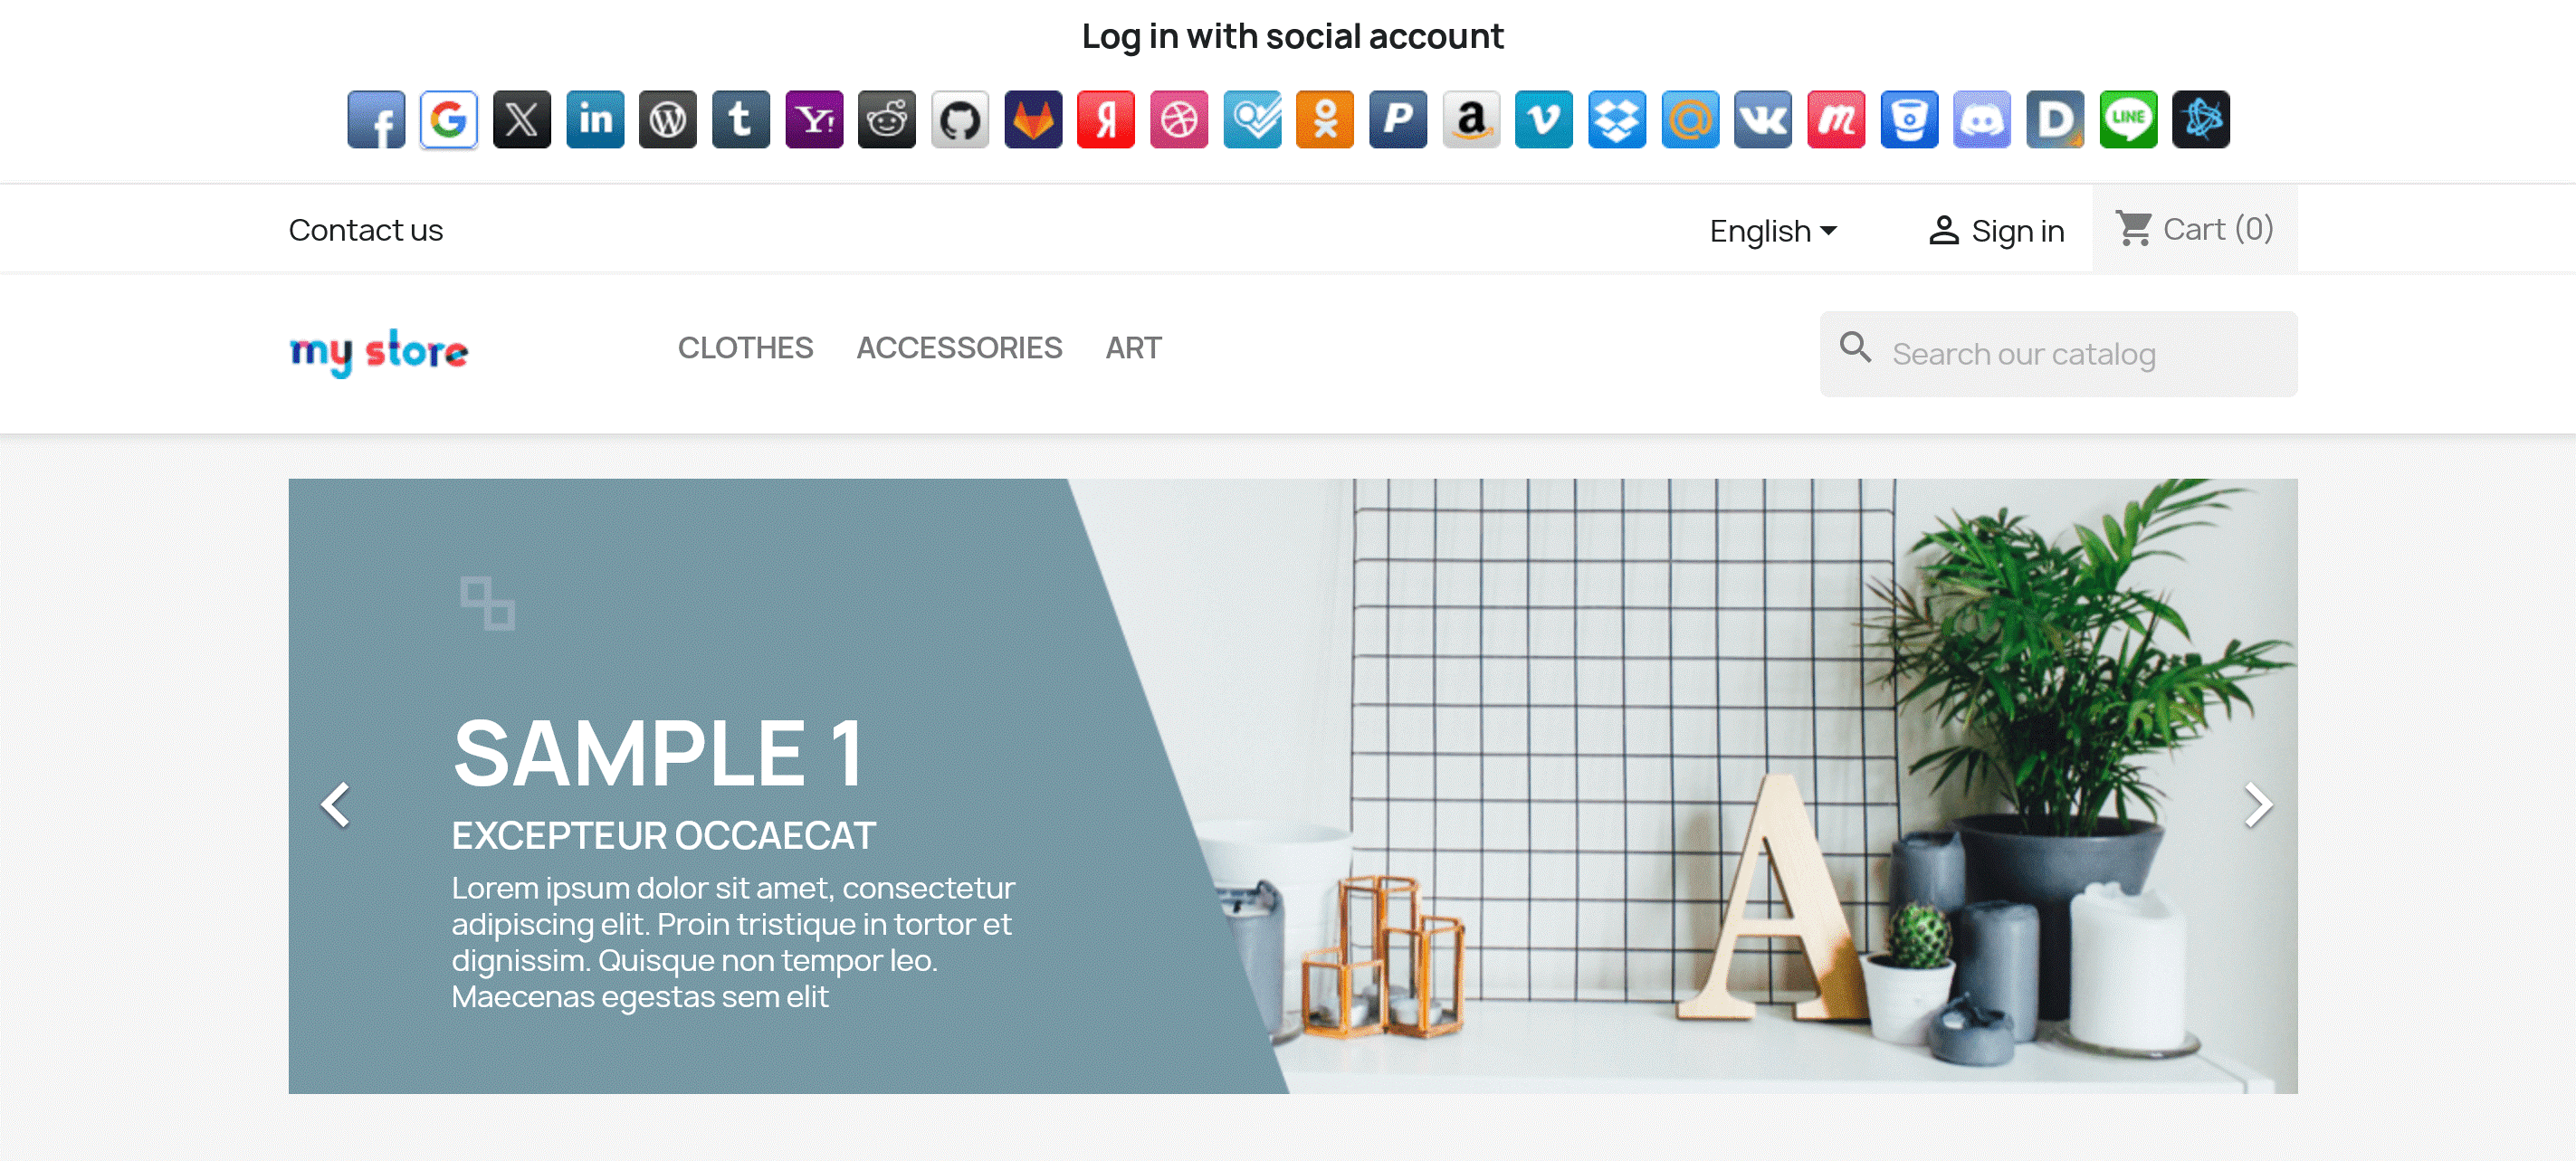Use the Dropbox login icon
This screenshot has width=2576, height=1161.
[x=1617, y=120]
